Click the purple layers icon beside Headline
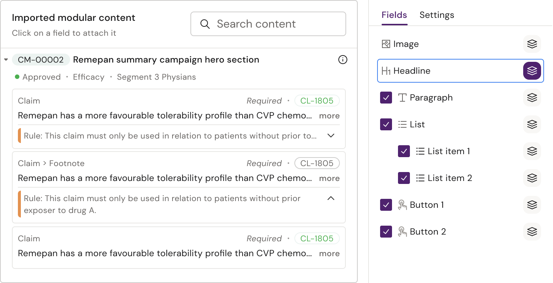The image size is (553, 283). [x=532, y=71]
